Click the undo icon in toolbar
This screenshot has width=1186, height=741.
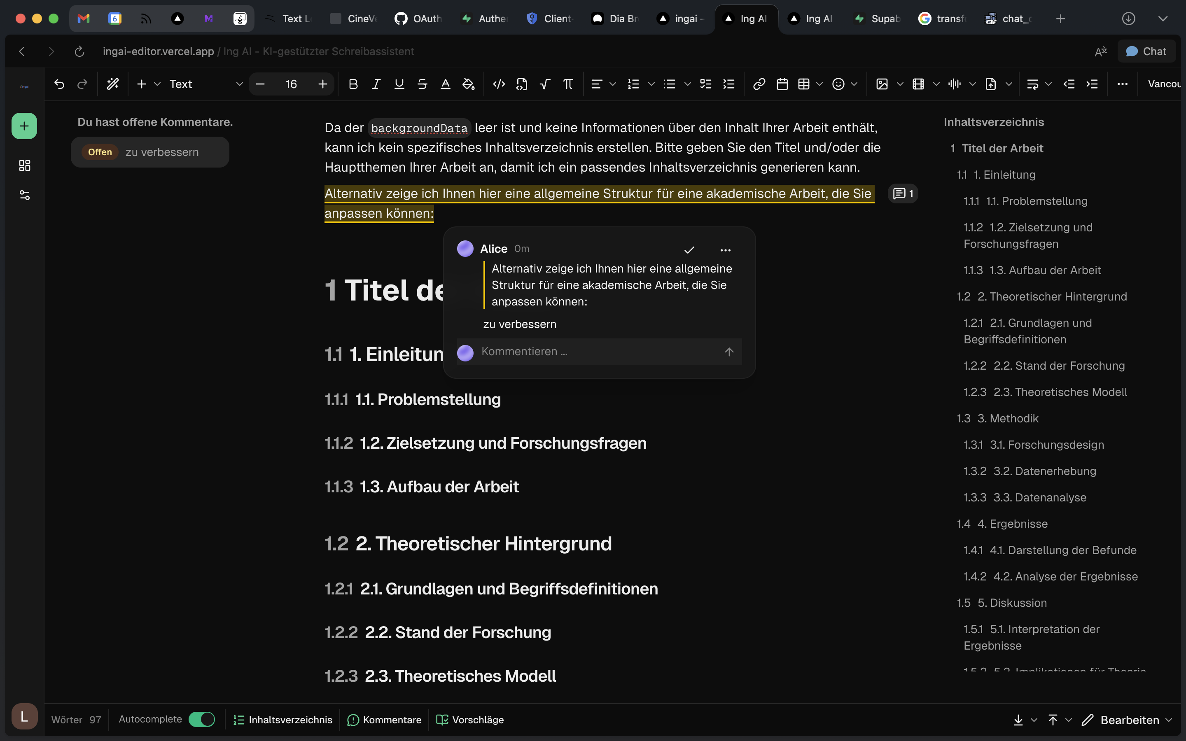[59, 84]
